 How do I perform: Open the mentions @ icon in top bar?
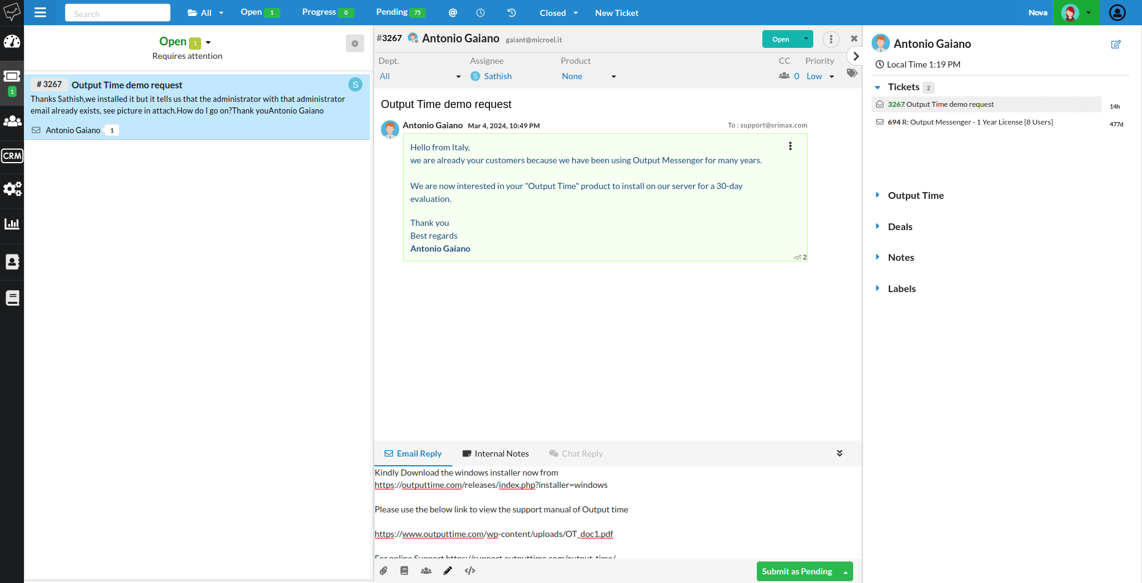point(453,12)
